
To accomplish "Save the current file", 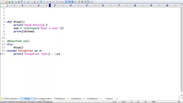I will 9,2.
